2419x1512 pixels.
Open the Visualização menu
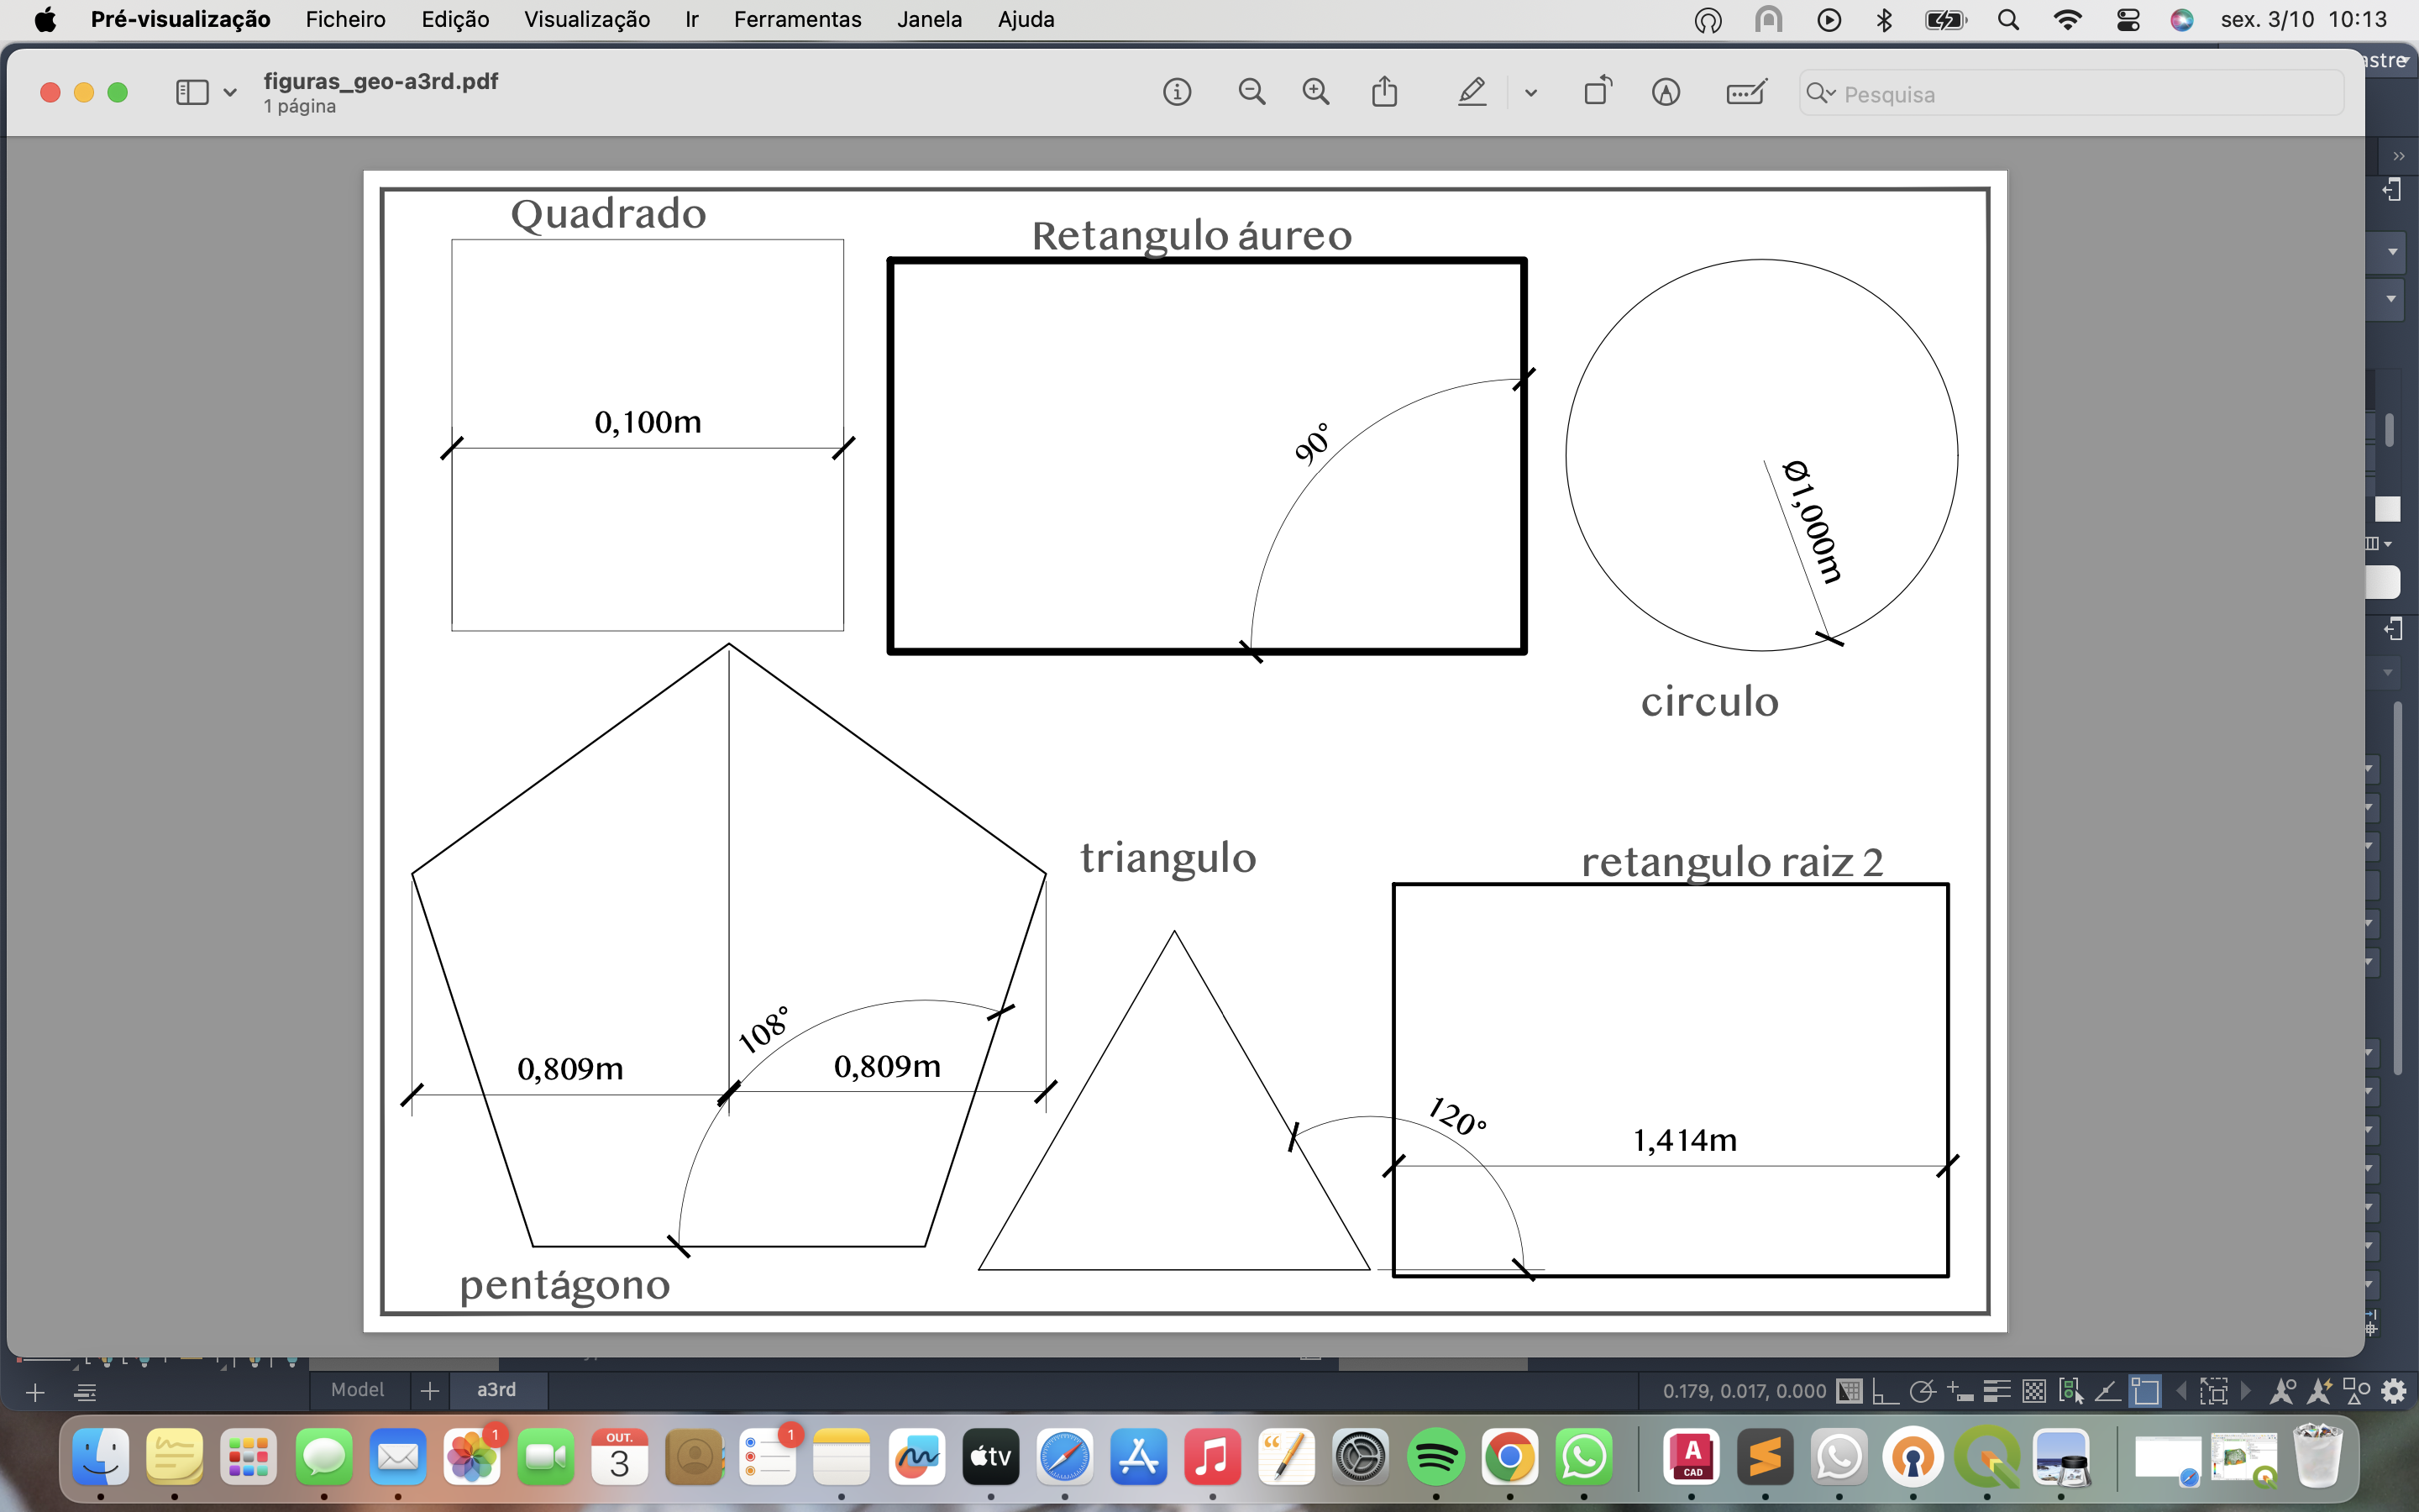pyautogui.click(x=587, y=19)
